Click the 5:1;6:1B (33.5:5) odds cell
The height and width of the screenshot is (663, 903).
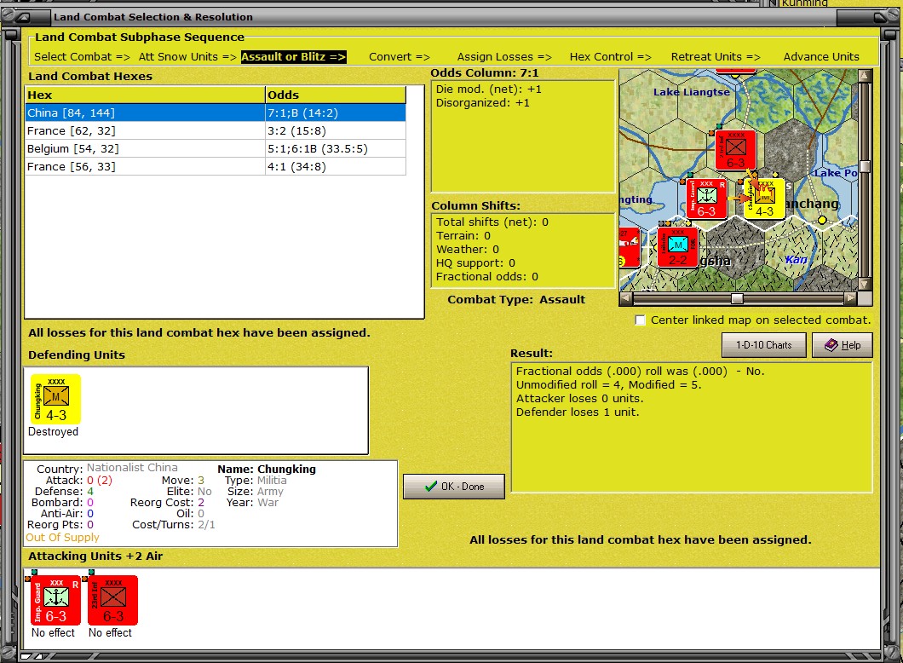[335, 148]
